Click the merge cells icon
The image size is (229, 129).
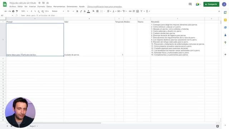pos(102,11)
